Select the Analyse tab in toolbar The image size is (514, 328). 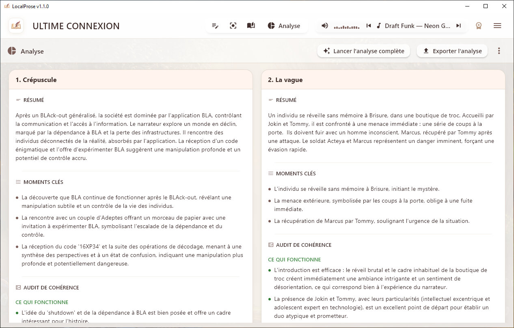[284, 26]
